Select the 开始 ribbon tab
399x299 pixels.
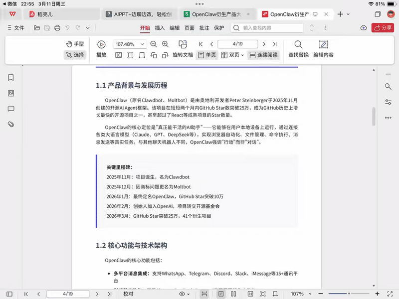pyautogui.click(x=145, y=28)
